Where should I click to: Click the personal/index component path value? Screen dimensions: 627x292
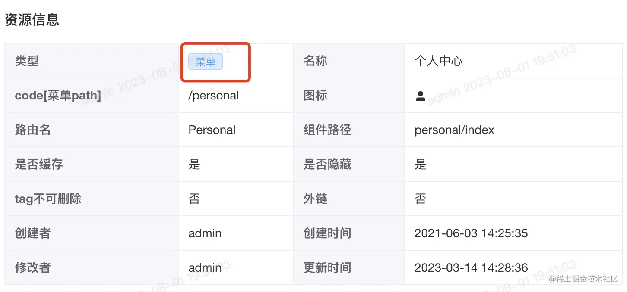(454, 130)
